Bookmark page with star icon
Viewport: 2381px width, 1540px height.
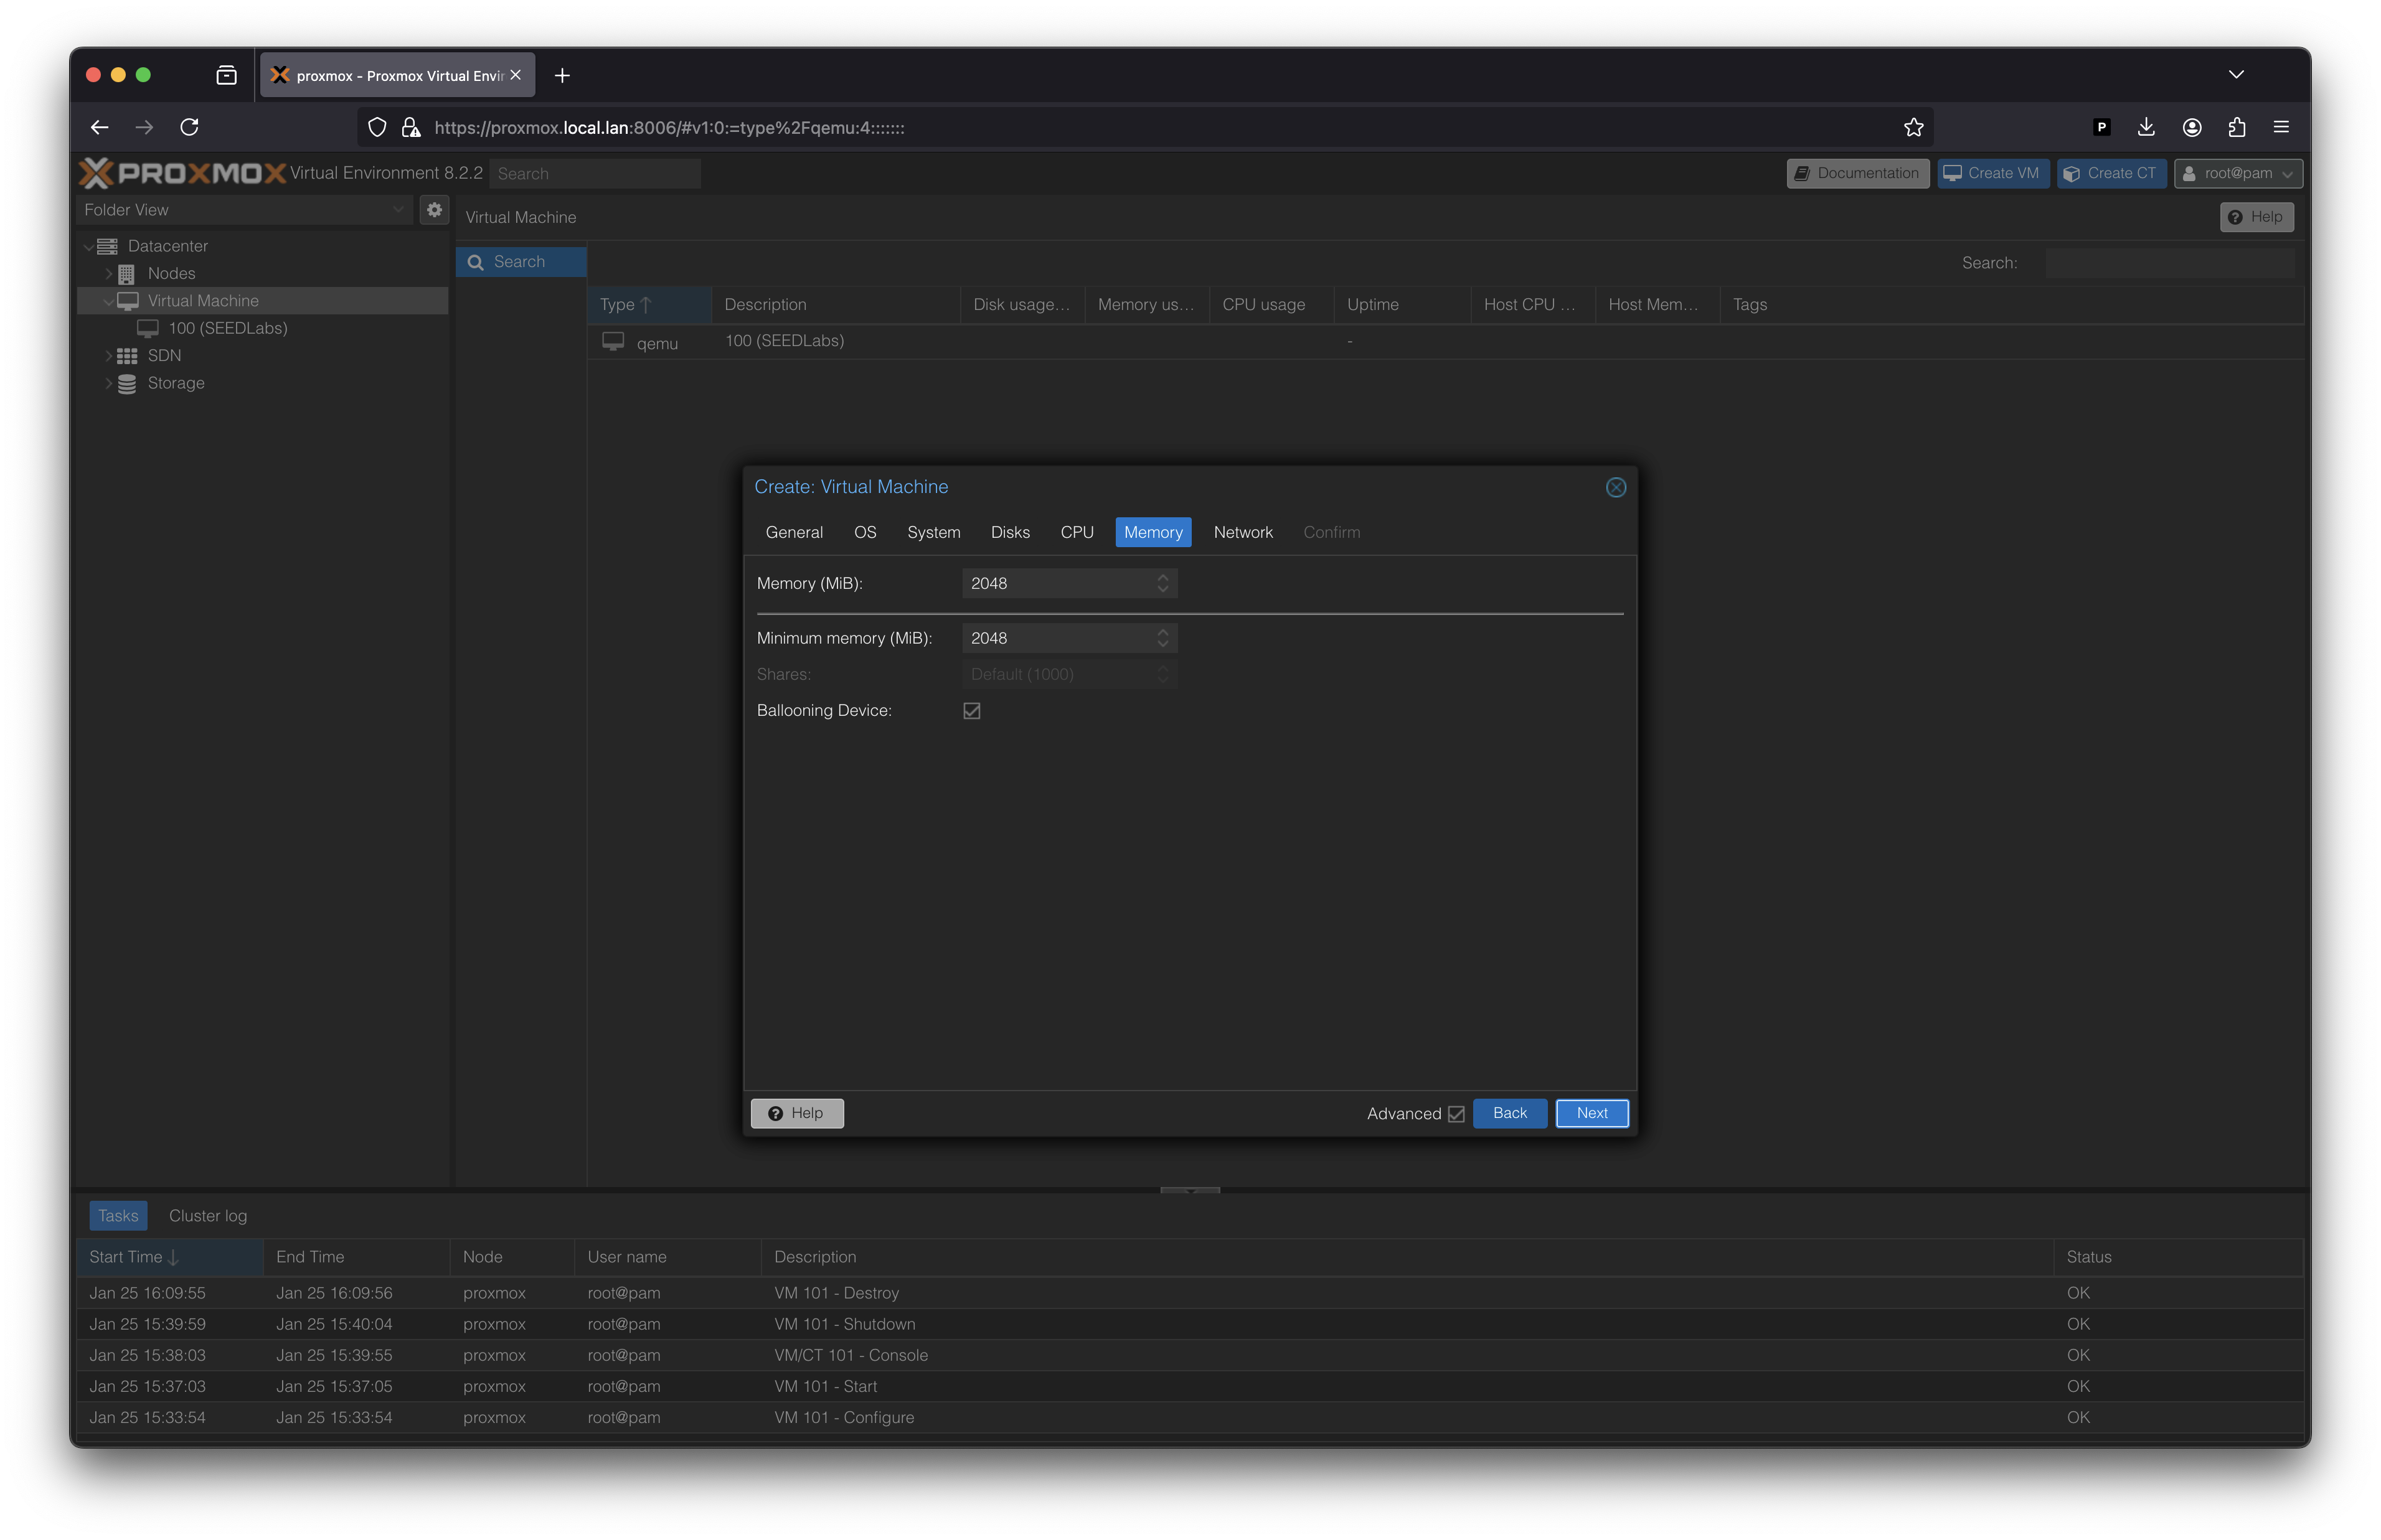(x=1913, y=127)
